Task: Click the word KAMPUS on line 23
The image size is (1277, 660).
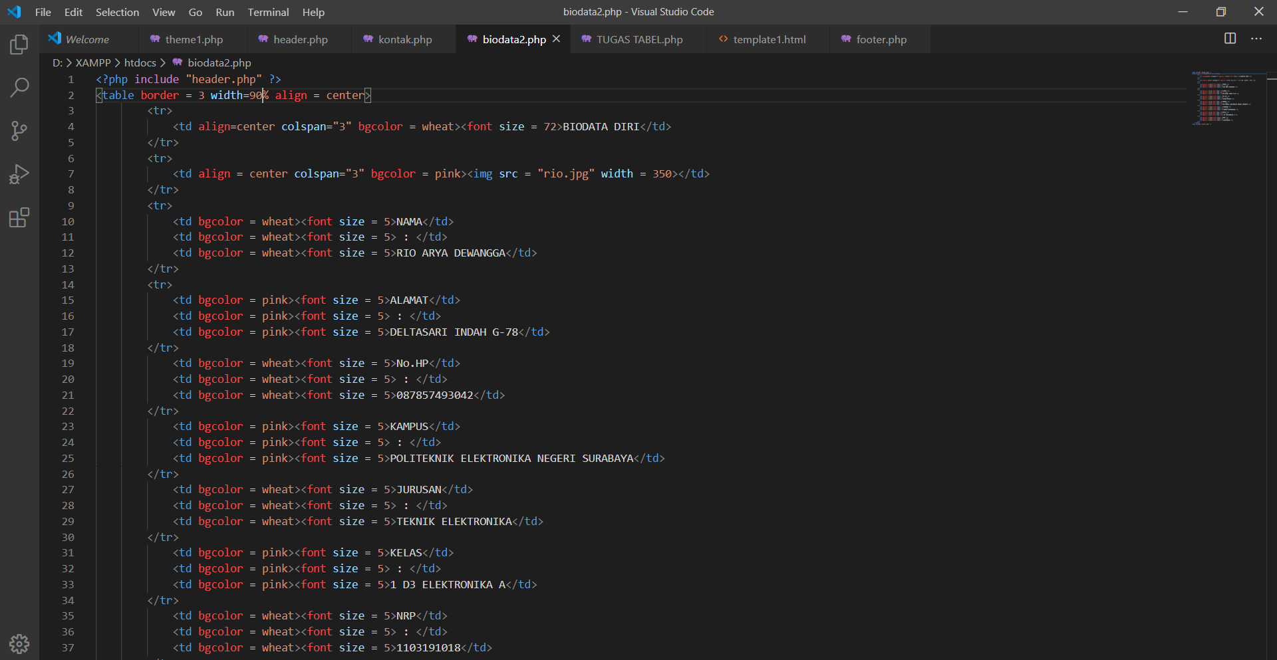Action: pos(409,426)
